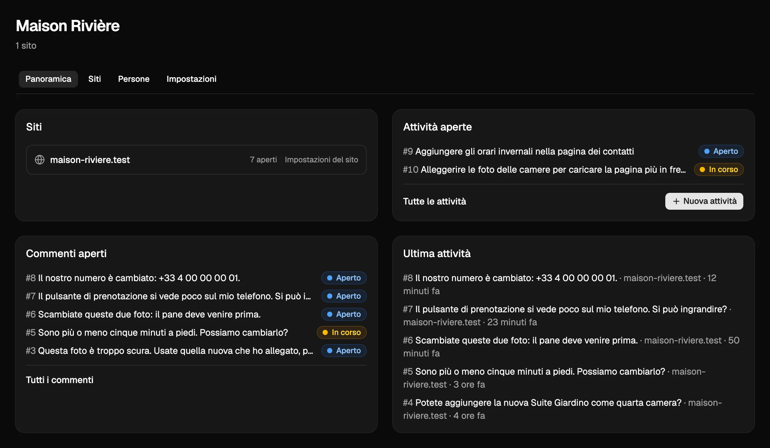Viewport: 770px width, 448px height.
Task: Open the Persone tab
Action: [134, 79]
